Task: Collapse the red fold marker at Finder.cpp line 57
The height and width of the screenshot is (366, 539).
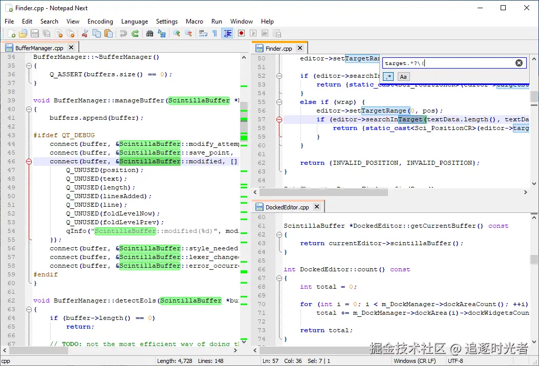Action: pos(279,119)
